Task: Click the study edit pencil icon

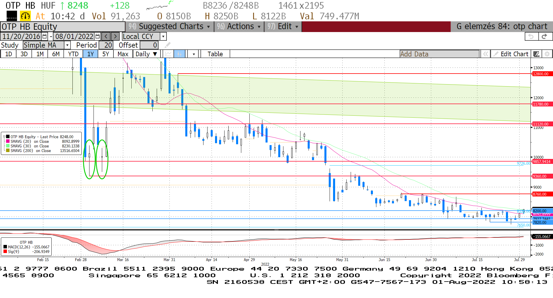Action: (167, 45)
